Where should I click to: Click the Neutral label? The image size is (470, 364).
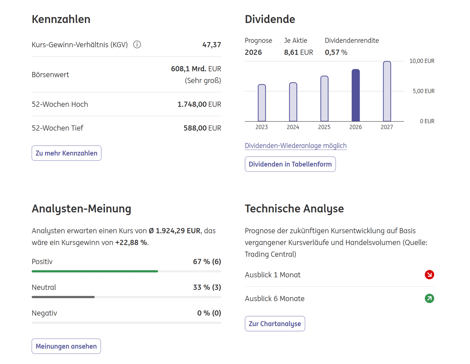tap(44, 287)
